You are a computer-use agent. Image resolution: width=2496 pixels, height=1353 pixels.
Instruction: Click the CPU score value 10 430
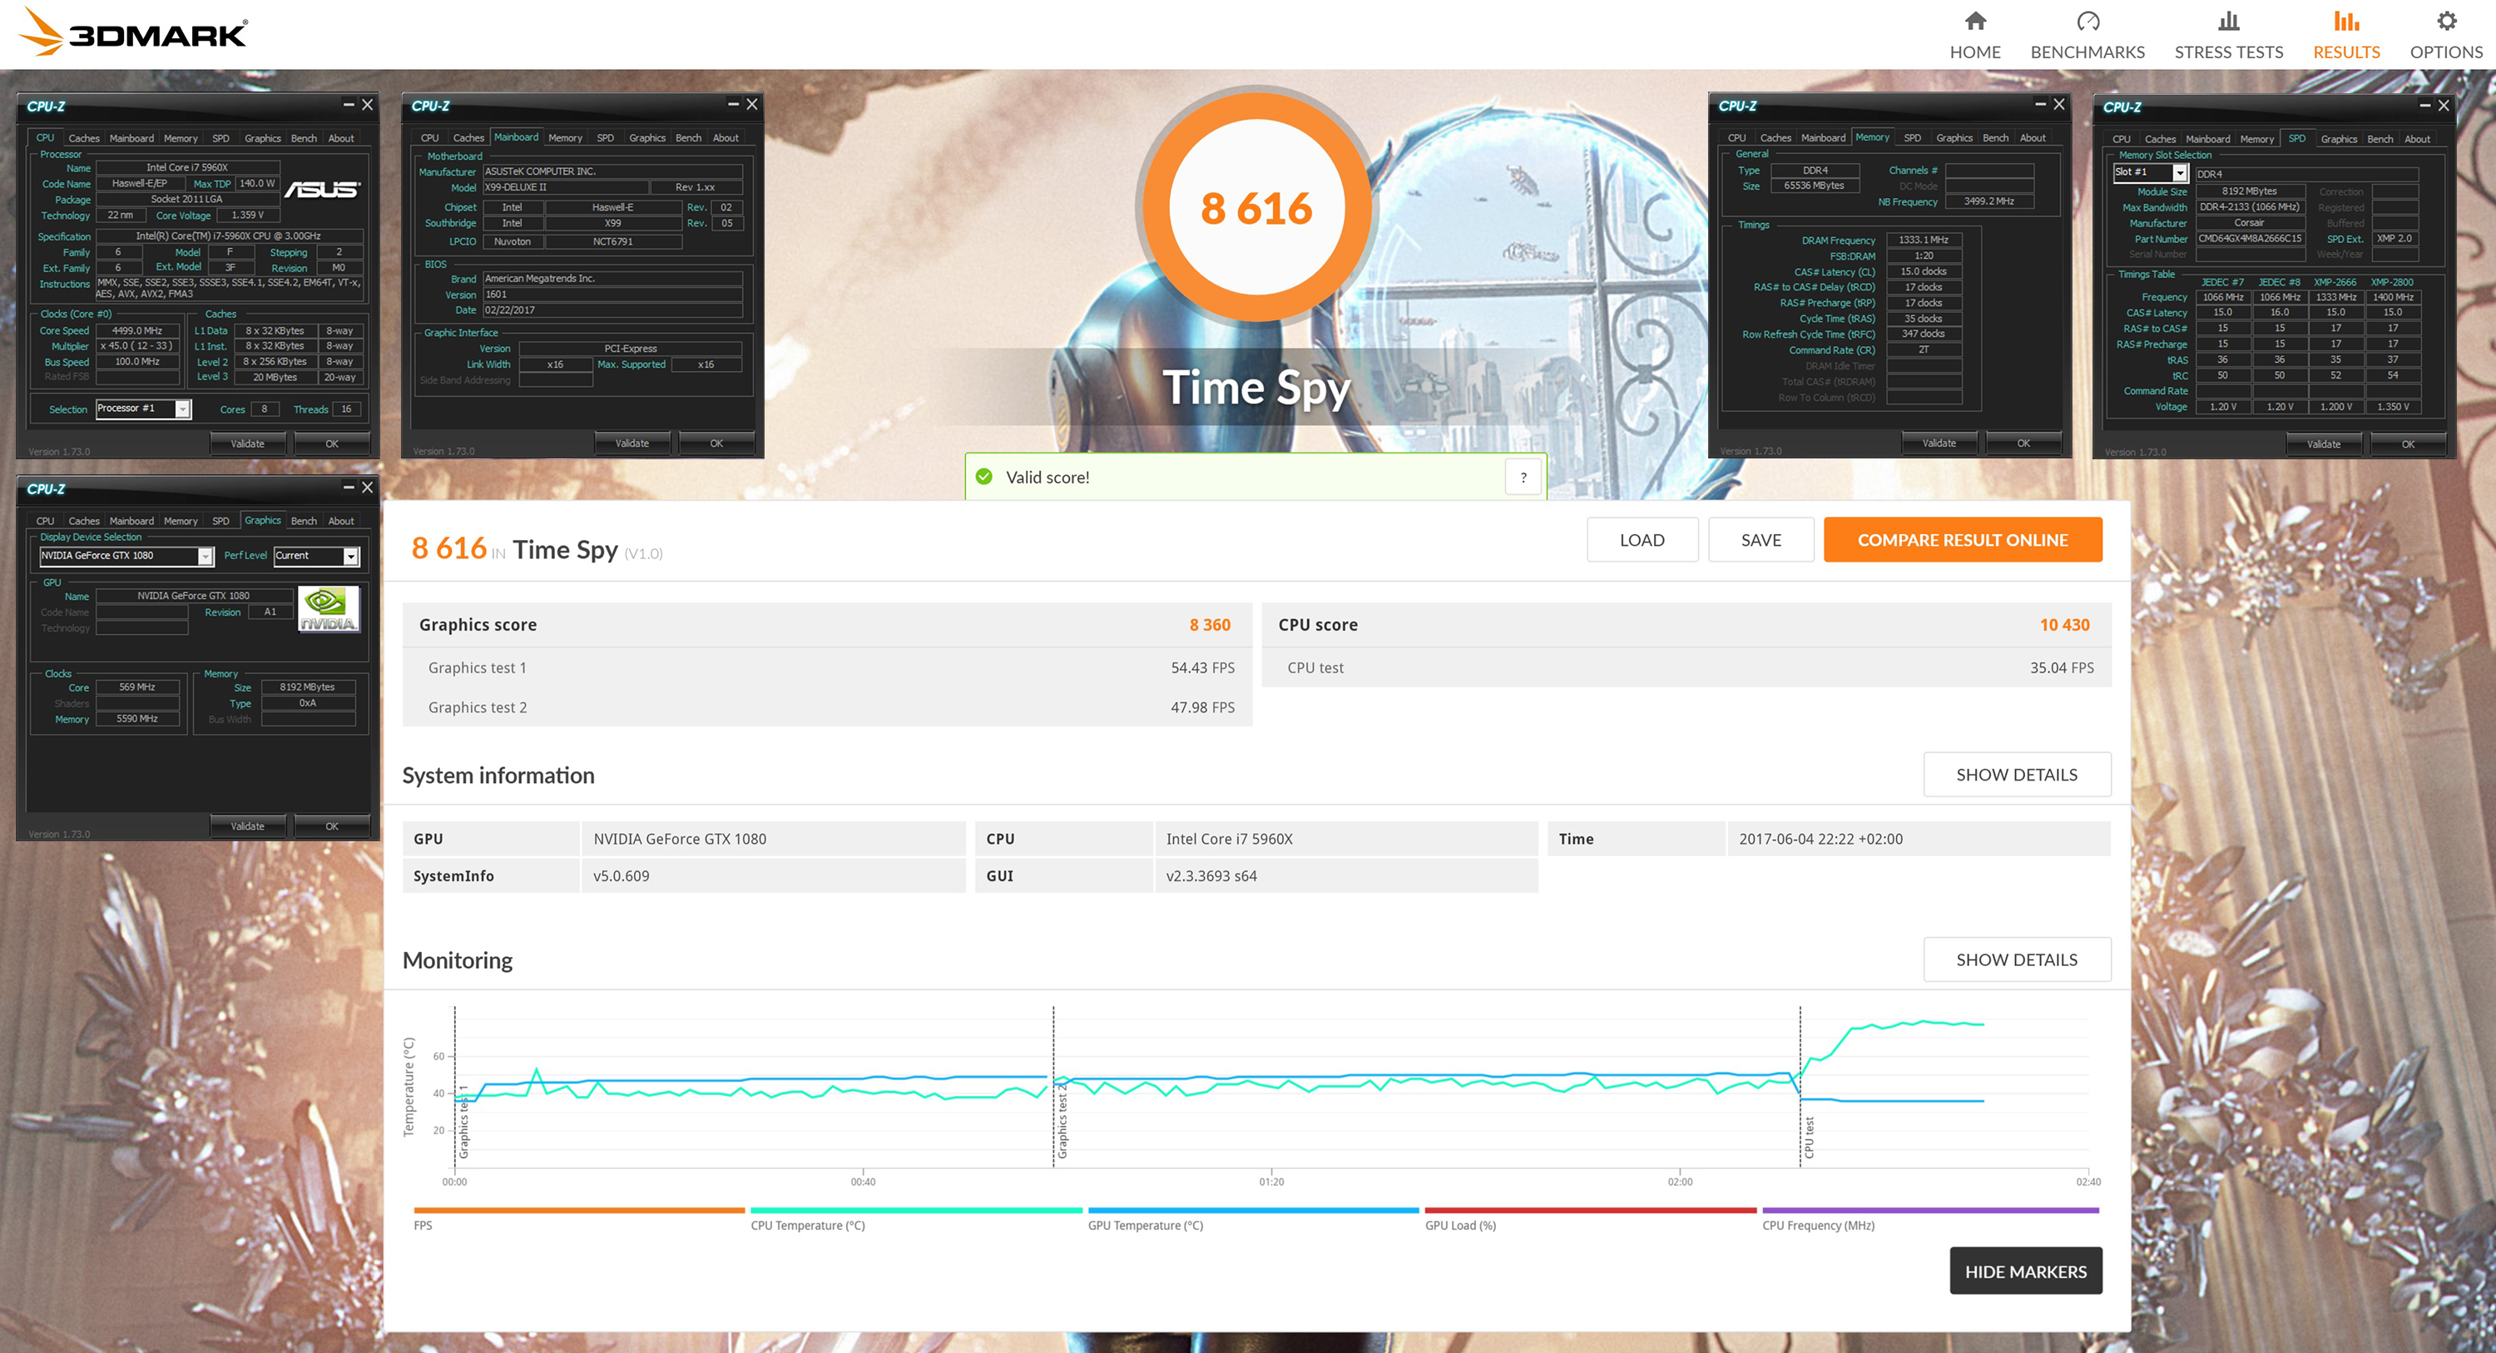point(2064,625)
